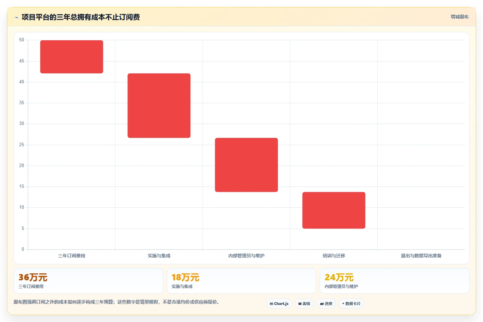The height and width of the screenshot is (322, 483).
Task: Click the red bar for 内部管理员与维护
Action: [246, 165]
